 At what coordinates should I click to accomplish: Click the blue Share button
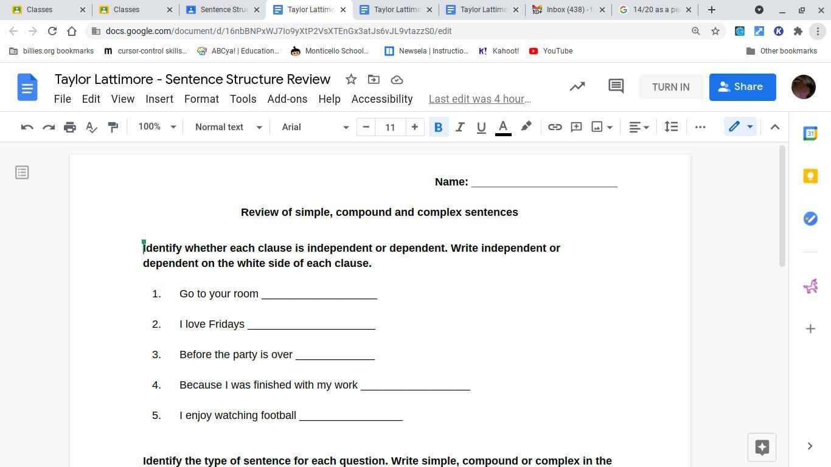pos(742,87)
